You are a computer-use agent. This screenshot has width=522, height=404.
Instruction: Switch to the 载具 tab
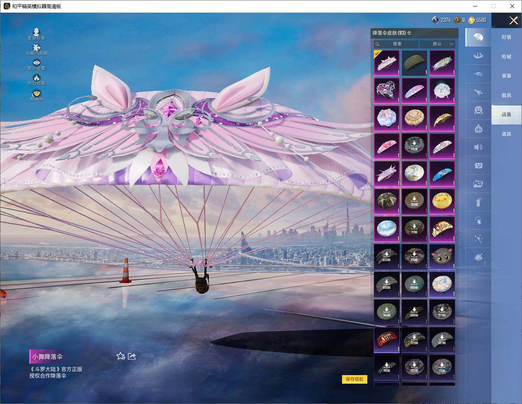[506, 95]
